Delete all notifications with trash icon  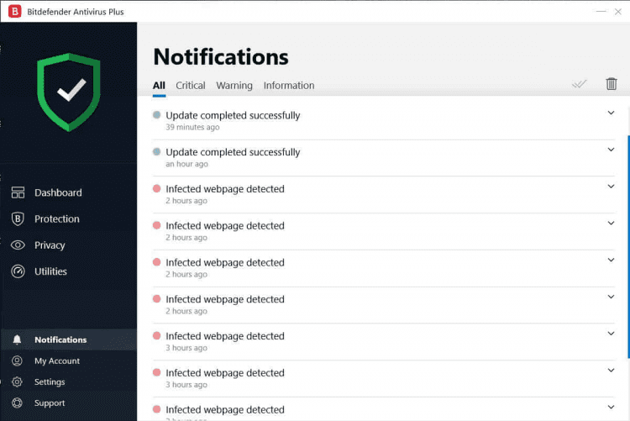tap(612, 83)
